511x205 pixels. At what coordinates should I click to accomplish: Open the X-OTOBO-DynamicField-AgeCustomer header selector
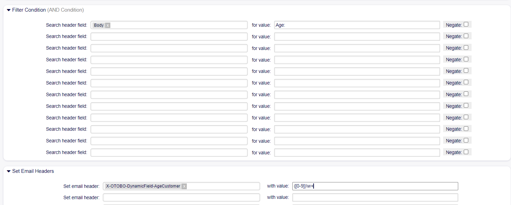pyautogui.click(x=223, y=186)
